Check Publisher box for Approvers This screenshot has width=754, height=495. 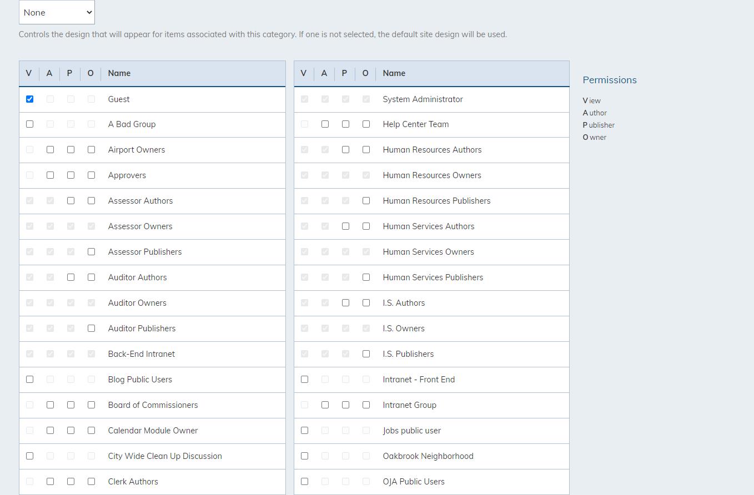[71, 175]
